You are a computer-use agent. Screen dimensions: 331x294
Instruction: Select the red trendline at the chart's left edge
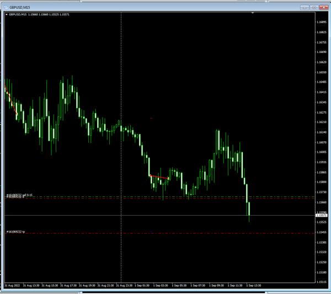point(11,100)
